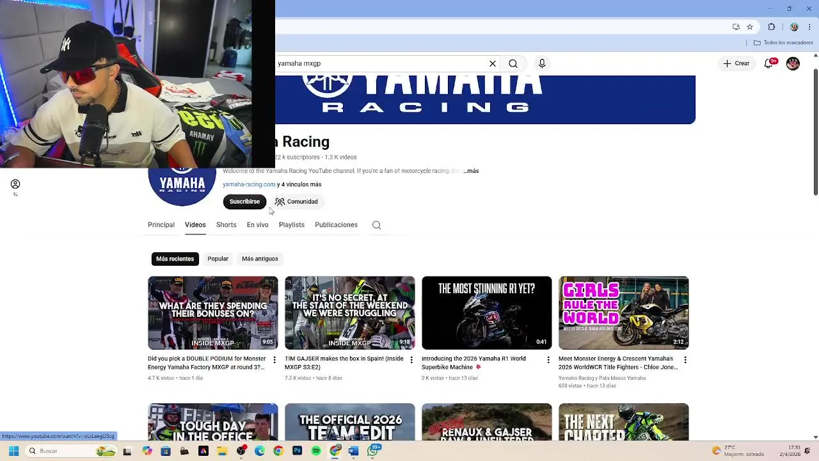819x461 pixels.
Task: Open Spotify from the taskbar
Action: tap(316, 451)
